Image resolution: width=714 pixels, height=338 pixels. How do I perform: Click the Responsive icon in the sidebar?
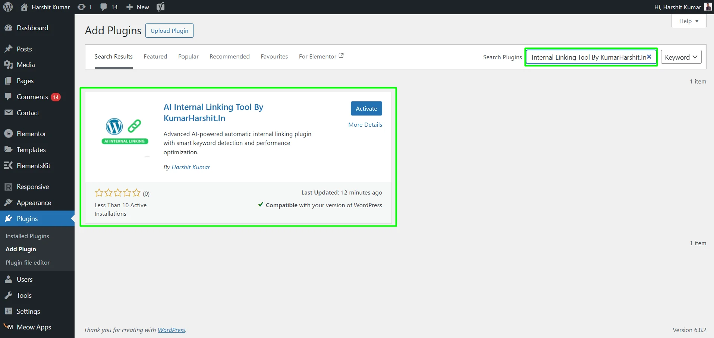[x=8, y=187]
